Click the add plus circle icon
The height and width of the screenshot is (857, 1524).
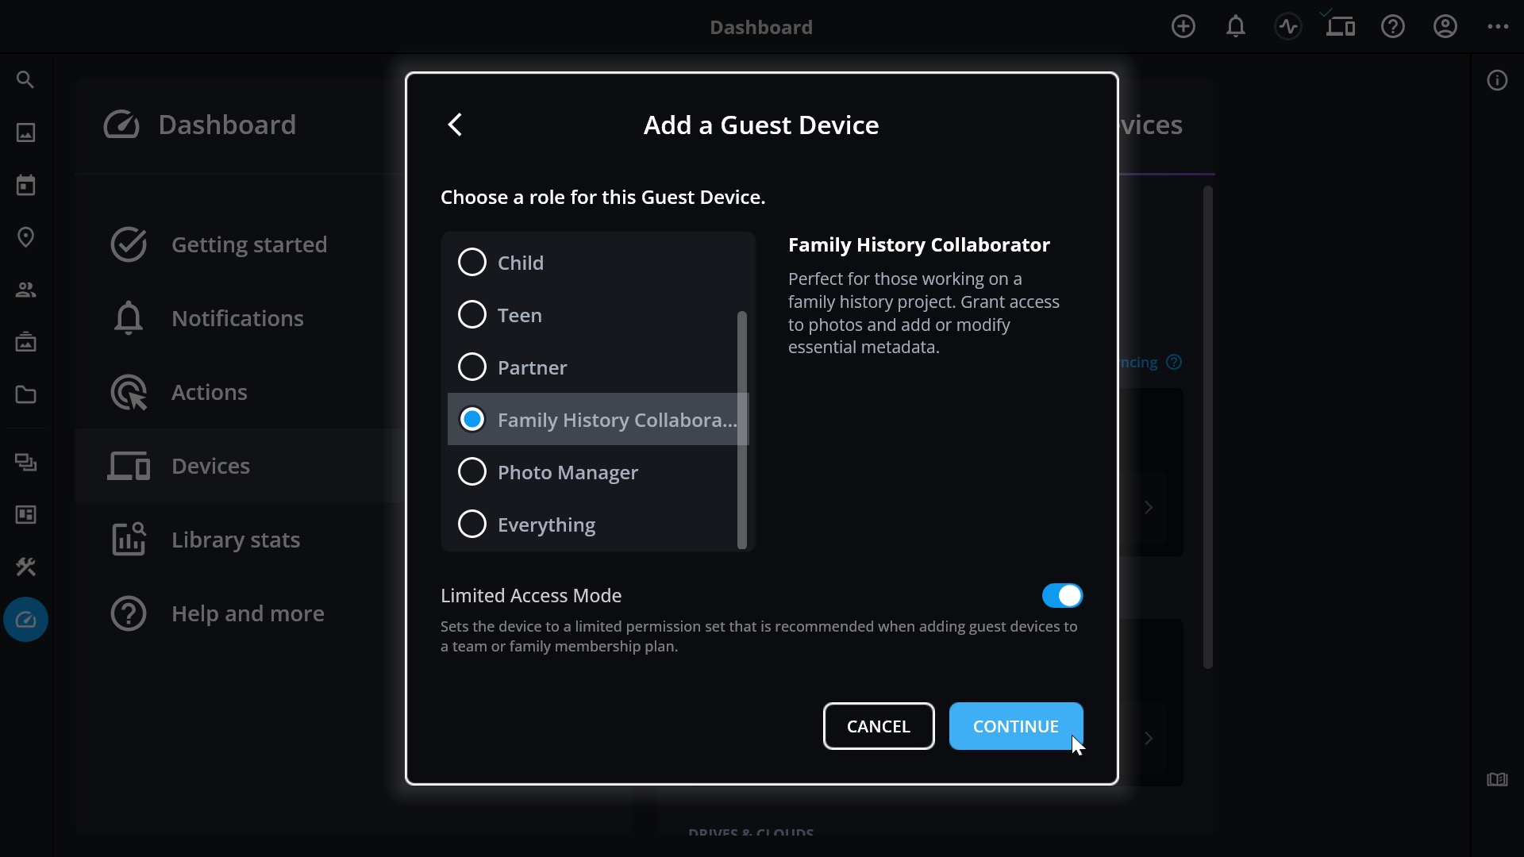(1183, 27)
